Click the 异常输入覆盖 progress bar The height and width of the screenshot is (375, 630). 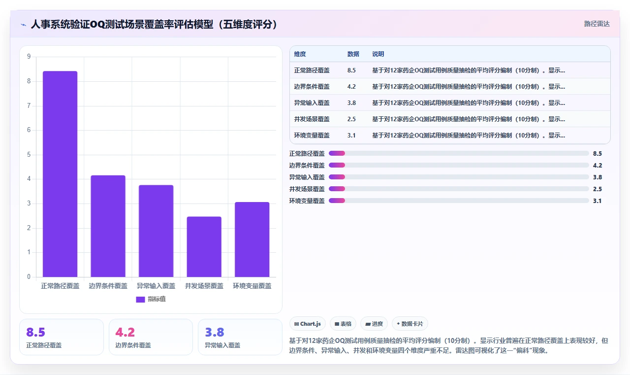click(x=459, y=177)
